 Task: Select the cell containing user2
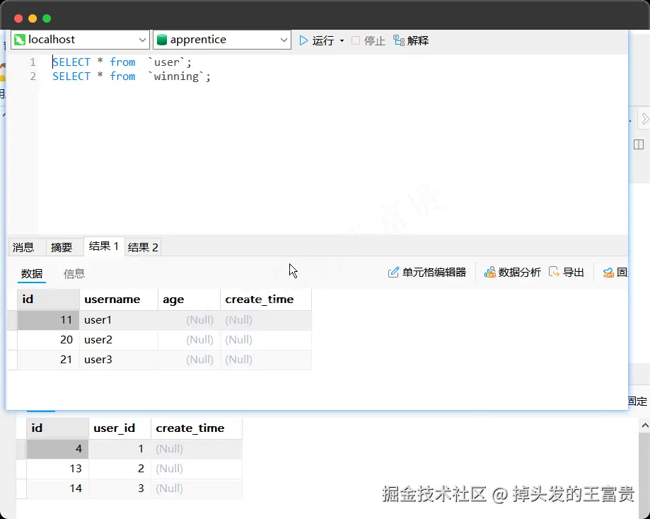click(119, 340)
